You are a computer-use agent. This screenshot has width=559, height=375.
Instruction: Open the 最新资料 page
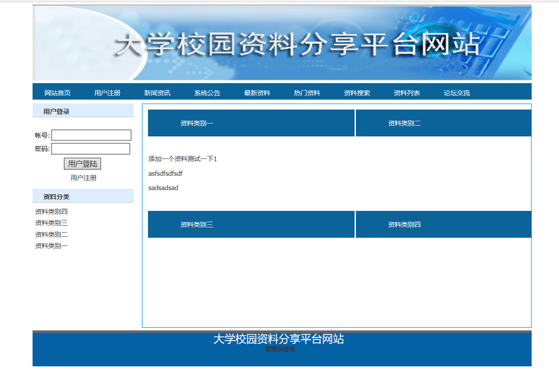tap(257, 93)
